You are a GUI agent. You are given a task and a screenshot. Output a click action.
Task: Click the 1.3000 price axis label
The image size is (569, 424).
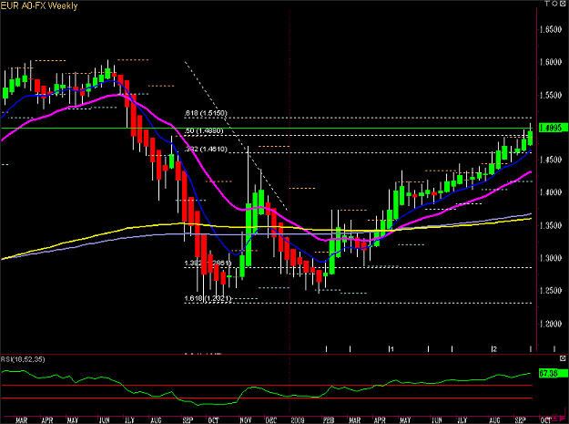(551, 258)
